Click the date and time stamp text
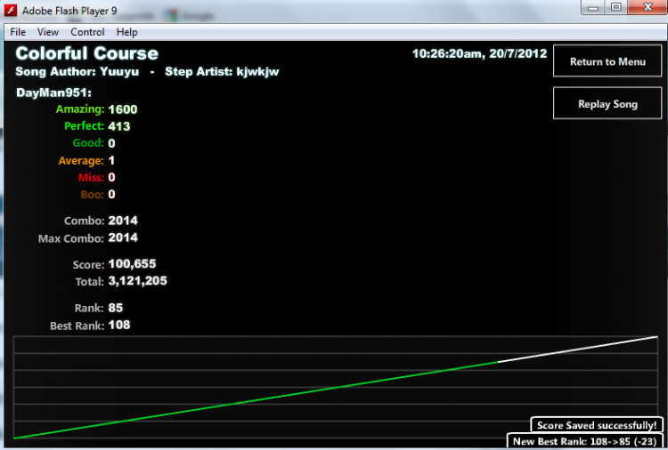This screenshot has height=450, width=668. pyautogui.click(x=479, y=53)
